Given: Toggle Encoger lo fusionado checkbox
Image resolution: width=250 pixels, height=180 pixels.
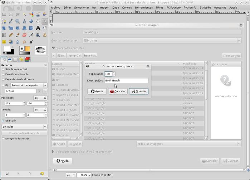Looking at the screenshot, I should coord(3,139).
